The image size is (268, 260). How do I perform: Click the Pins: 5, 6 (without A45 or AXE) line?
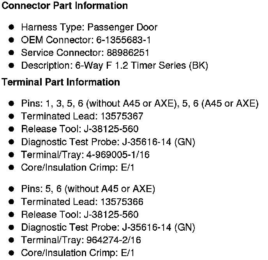(88, 189)
